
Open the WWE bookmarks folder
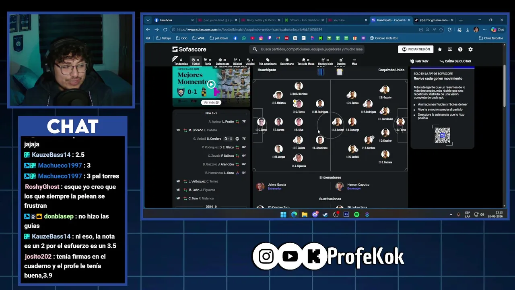point(199,38)
